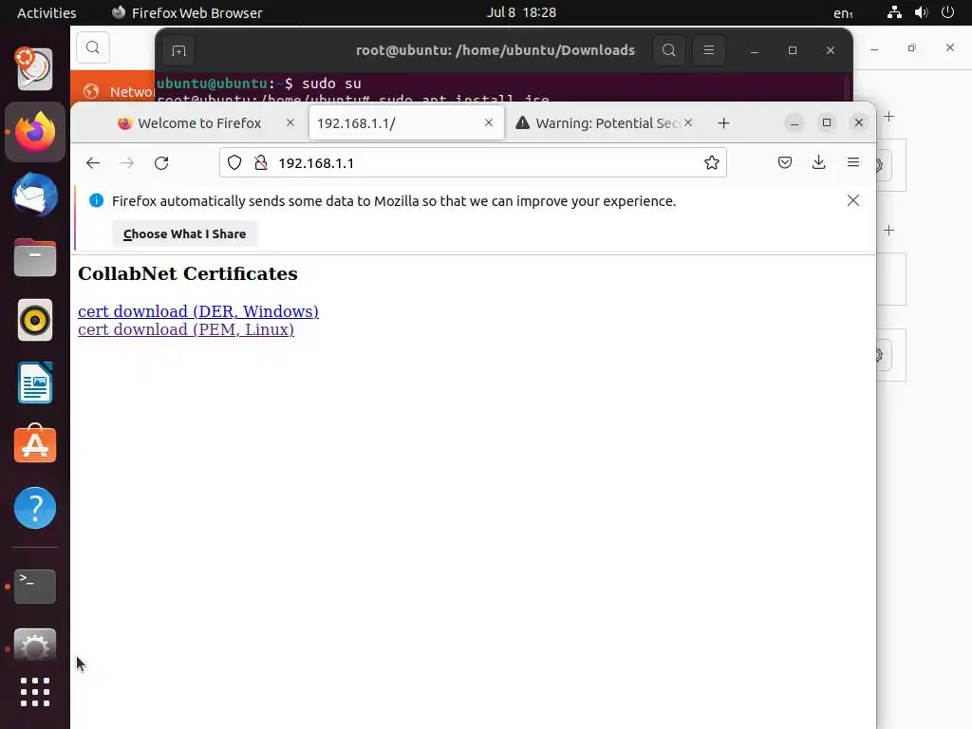Launch Thunderbird Mail from the dock
972x729 pixels.
(x=35, y=195)
